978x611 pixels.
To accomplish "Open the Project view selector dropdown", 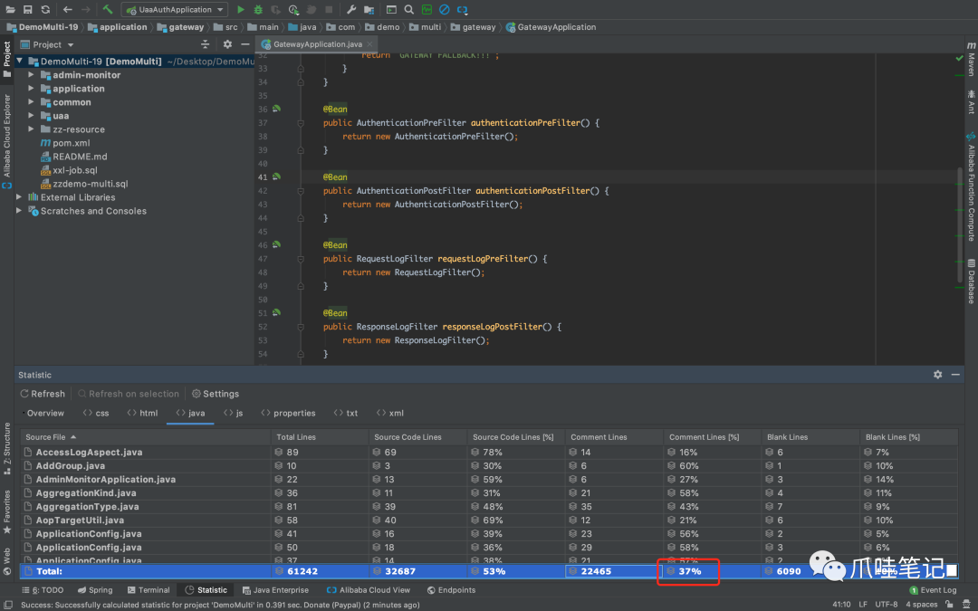I will click(x=47, y=44).
